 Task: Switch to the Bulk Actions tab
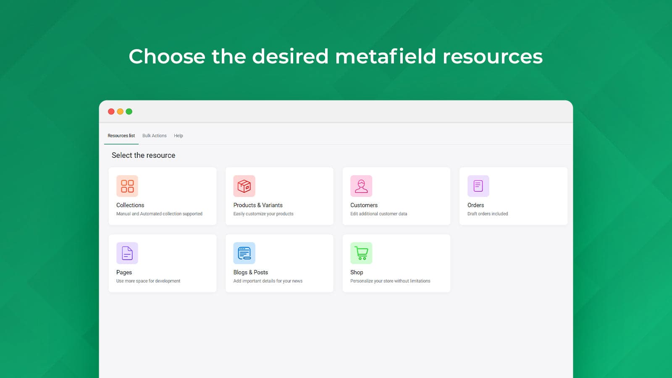154,136
